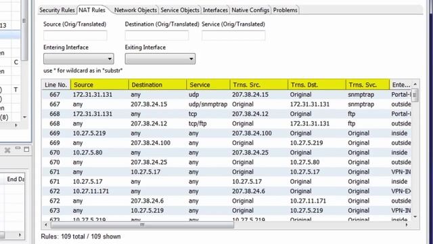The image size is (433, 244).
Task: Click the udp/snmptrap service cell
Action: click(208, 104)
